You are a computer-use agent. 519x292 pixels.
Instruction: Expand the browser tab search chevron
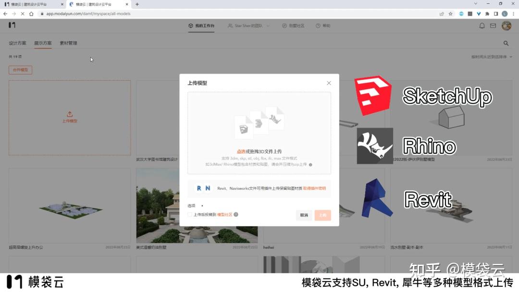pos(476,4)
